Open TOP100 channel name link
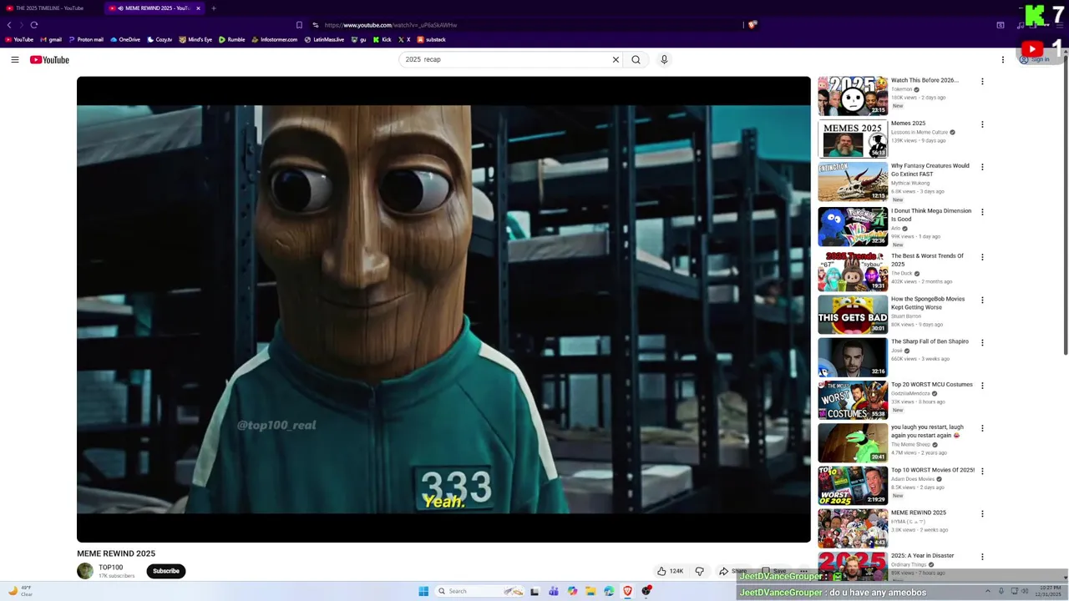 coord(110,568)
